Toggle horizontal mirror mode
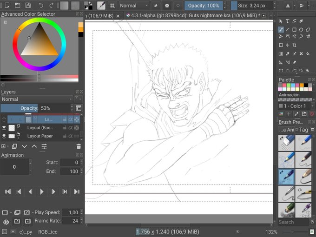Image resolution: width=316 pixels, height=237 pixels. click(288, 6)
